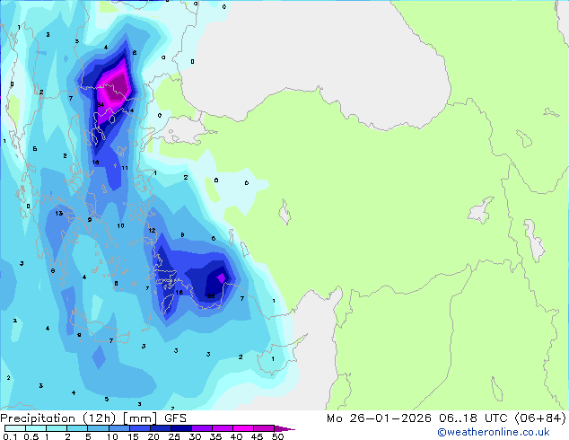This screenshot has height=440, width=569.
Task: Click the '13' precipitation value on the map
Action: (59, 213)
